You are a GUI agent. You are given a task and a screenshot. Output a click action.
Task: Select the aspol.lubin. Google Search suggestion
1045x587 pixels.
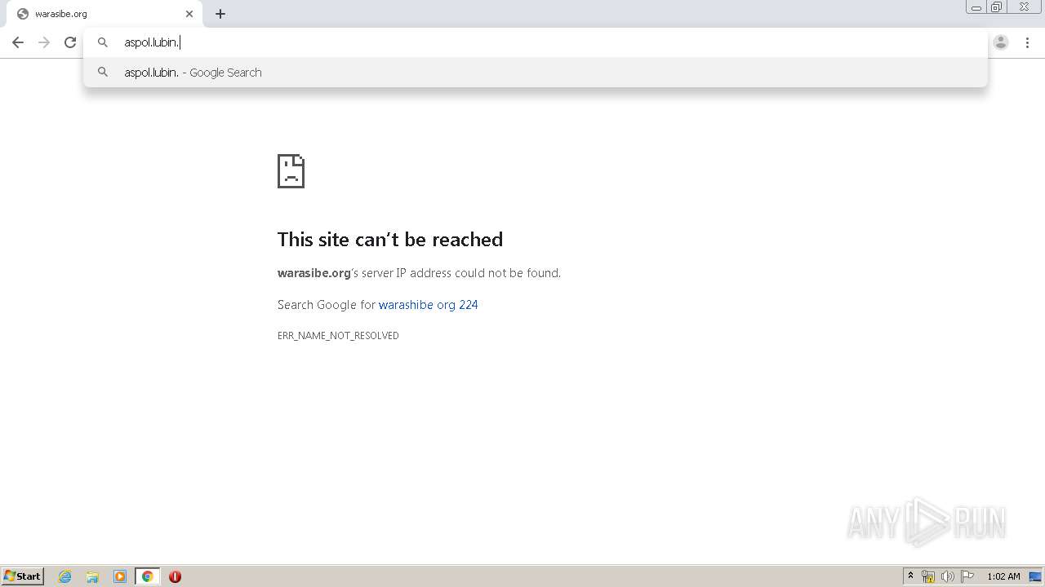click(536, 73)
